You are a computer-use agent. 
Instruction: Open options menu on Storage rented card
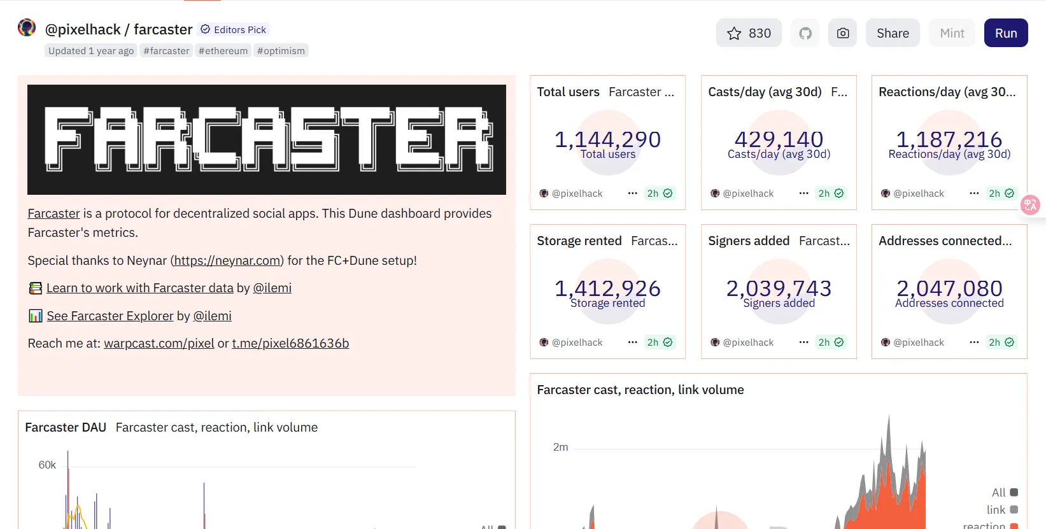[632, 342]
